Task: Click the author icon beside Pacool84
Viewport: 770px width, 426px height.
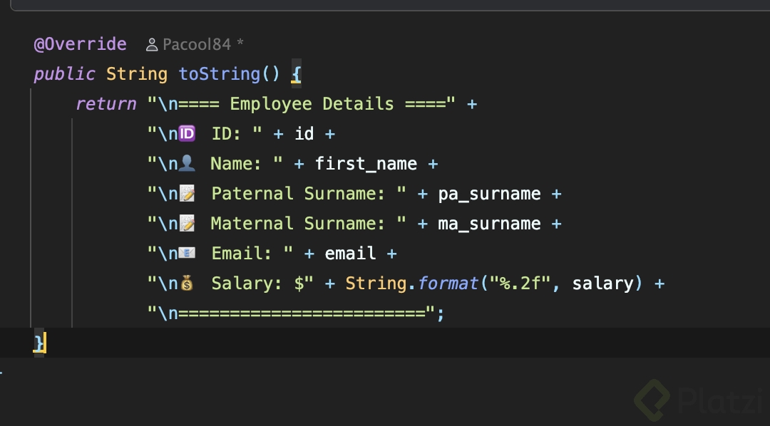Action: pos(151,45)
